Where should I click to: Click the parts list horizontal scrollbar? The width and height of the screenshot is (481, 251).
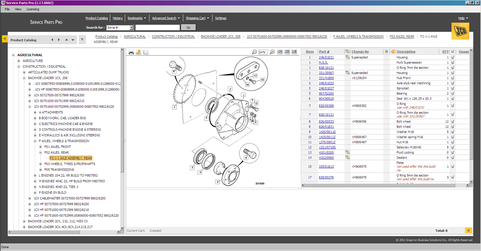click(380, 185)
